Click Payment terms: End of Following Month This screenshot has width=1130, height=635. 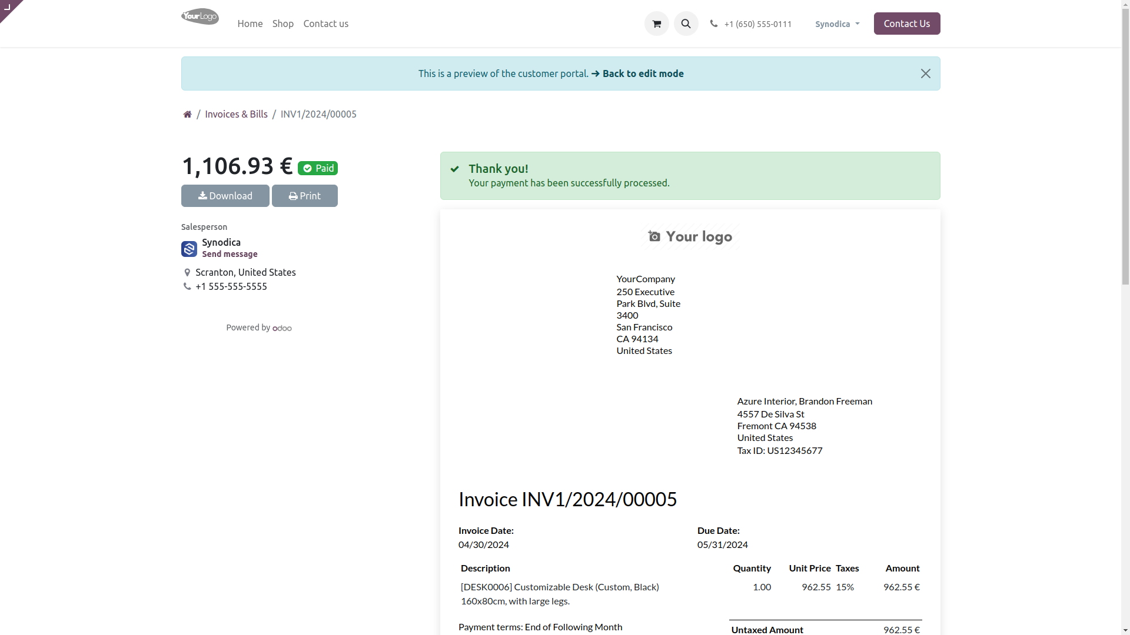pos(540,627)
